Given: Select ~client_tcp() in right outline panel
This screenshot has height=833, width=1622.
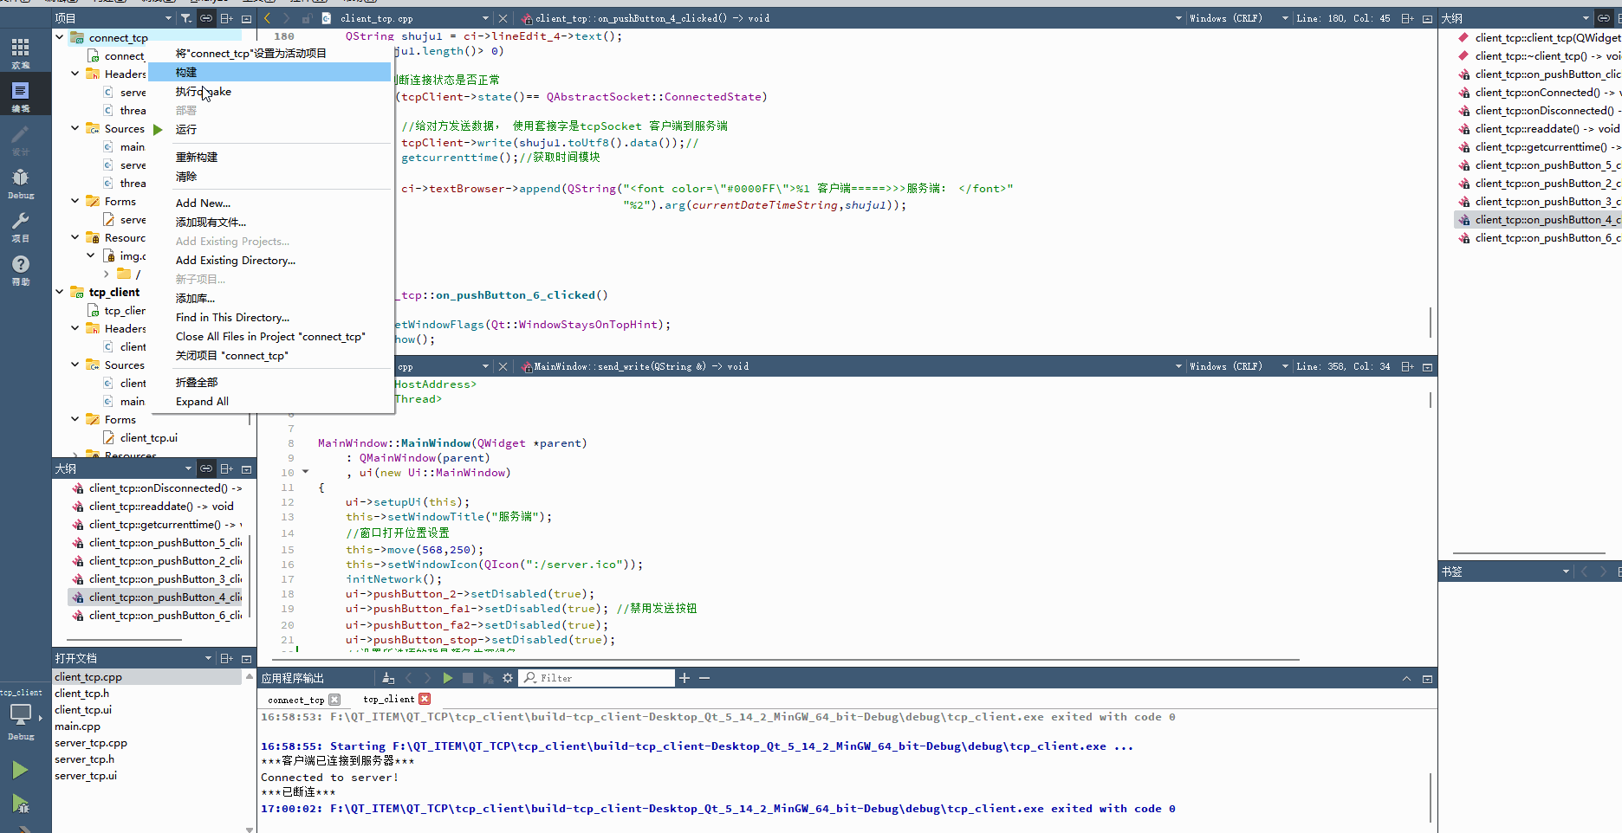Looking at the screenshot, I should [1547, 56].
